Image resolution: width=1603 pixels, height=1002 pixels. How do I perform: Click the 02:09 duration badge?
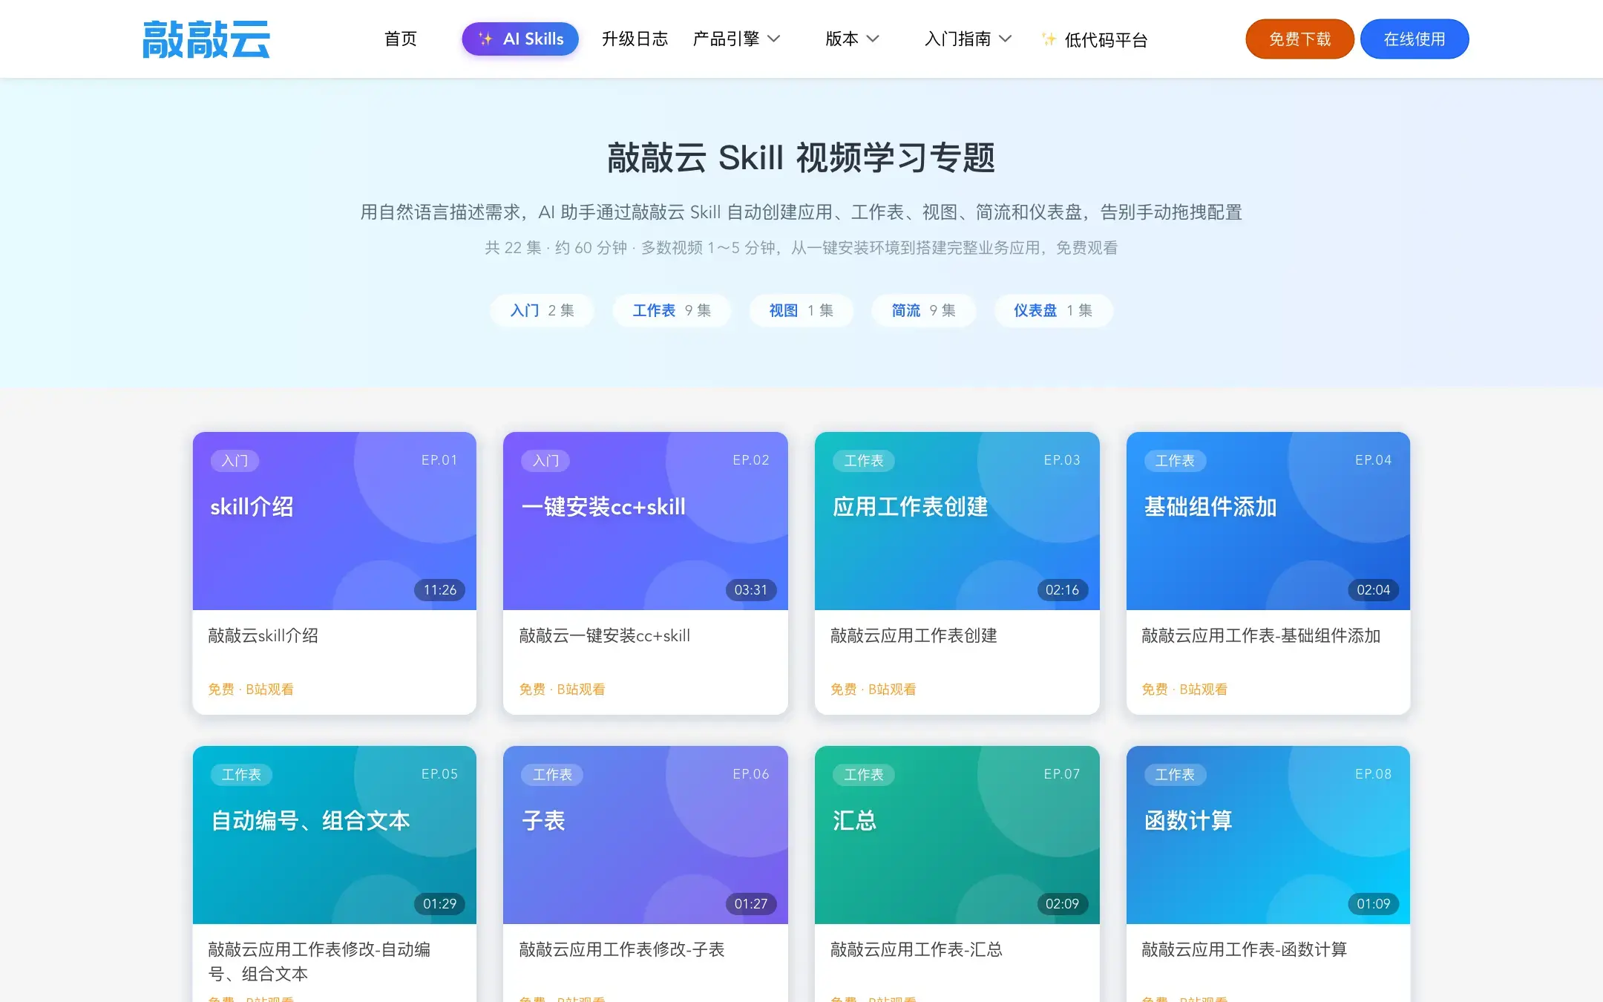[1063, 904]
